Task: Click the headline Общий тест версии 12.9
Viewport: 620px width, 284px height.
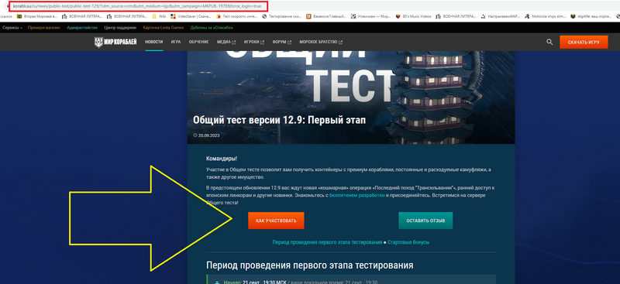Action: (279, 120)
